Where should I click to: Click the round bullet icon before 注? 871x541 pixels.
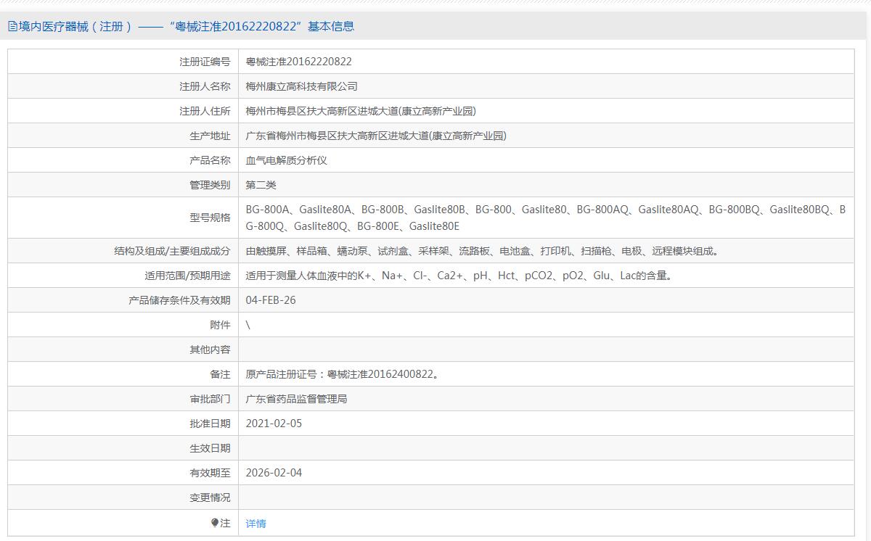click(x=215, y=522)
